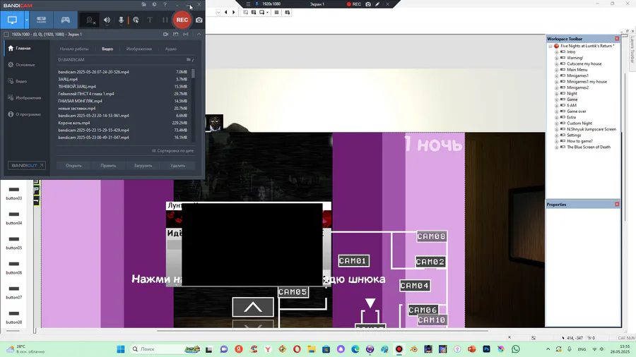Open Windows Start menu
Screen dimensions: 636x357
tap(120, 349)
